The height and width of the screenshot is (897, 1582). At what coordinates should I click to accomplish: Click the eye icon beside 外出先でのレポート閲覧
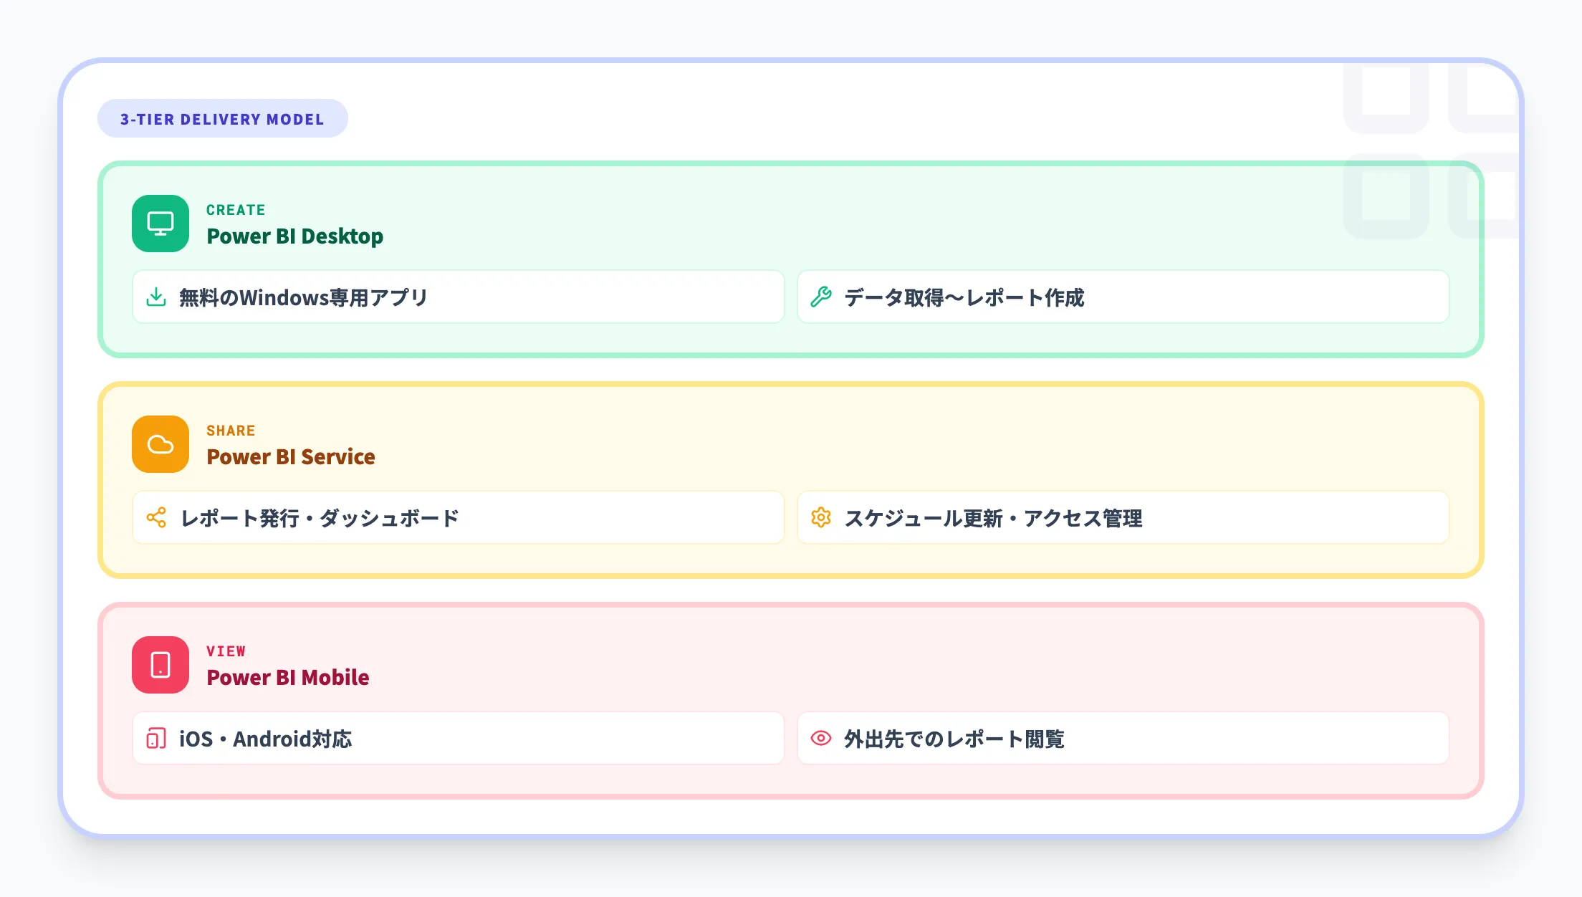tap(821, 738)
